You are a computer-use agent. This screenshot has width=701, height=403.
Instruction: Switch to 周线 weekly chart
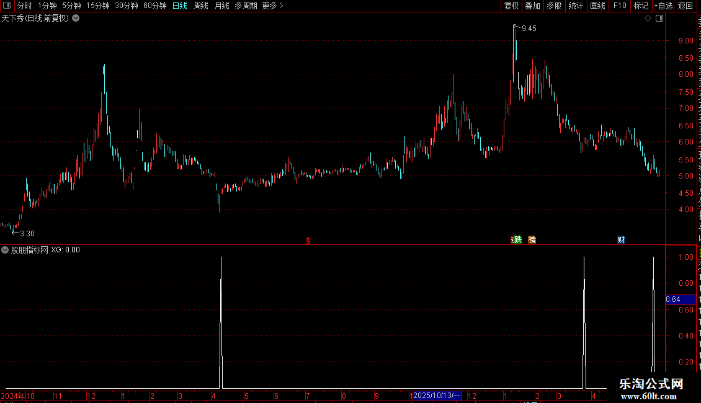tap(201, 6)
